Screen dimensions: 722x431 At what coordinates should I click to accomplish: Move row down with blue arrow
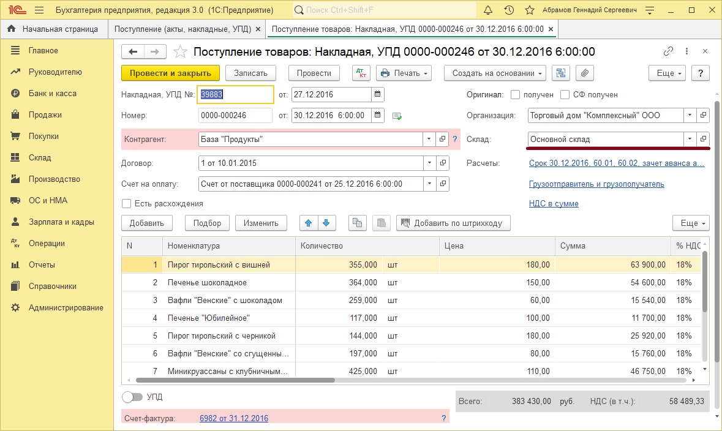click(x=326, y=223)
